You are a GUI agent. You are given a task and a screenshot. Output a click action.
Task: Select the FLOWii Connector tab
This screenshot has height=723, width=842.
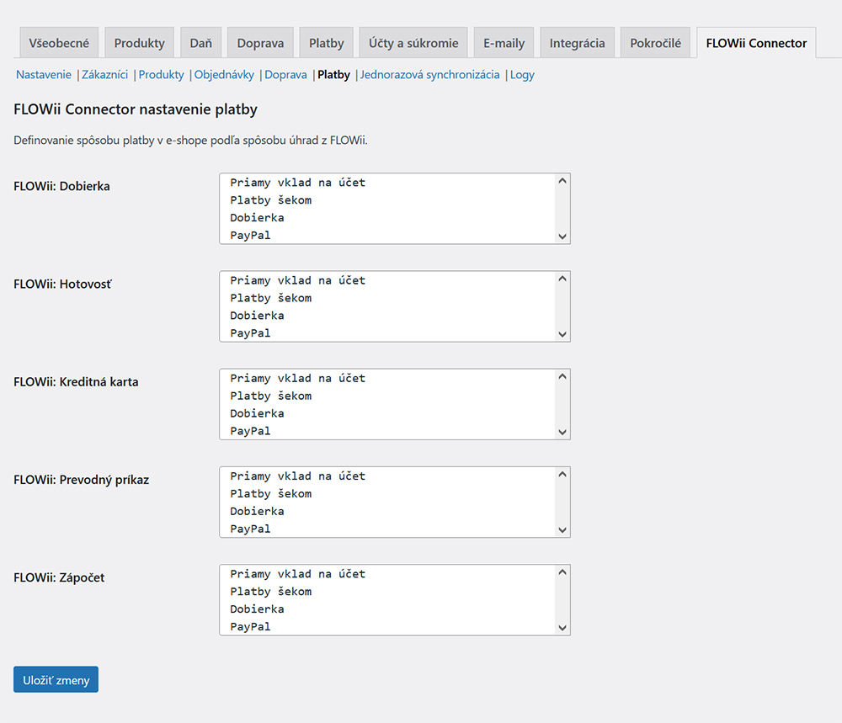coord(756,43)
